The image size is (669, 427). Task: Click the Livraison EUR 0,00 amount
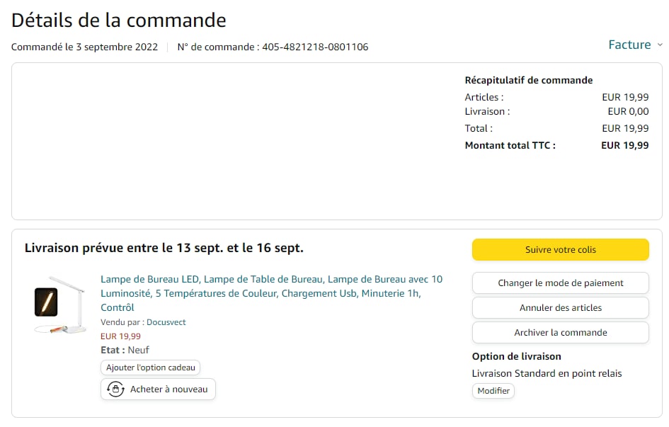pos(628,111)
